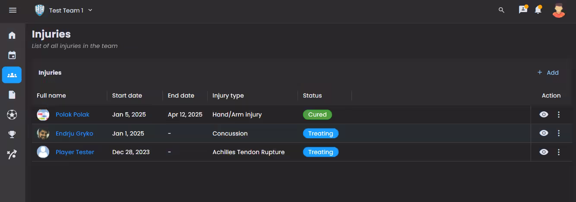The image size is (576, 202).
Task: Open the documents sidebar icon
Action: point(12,95)
